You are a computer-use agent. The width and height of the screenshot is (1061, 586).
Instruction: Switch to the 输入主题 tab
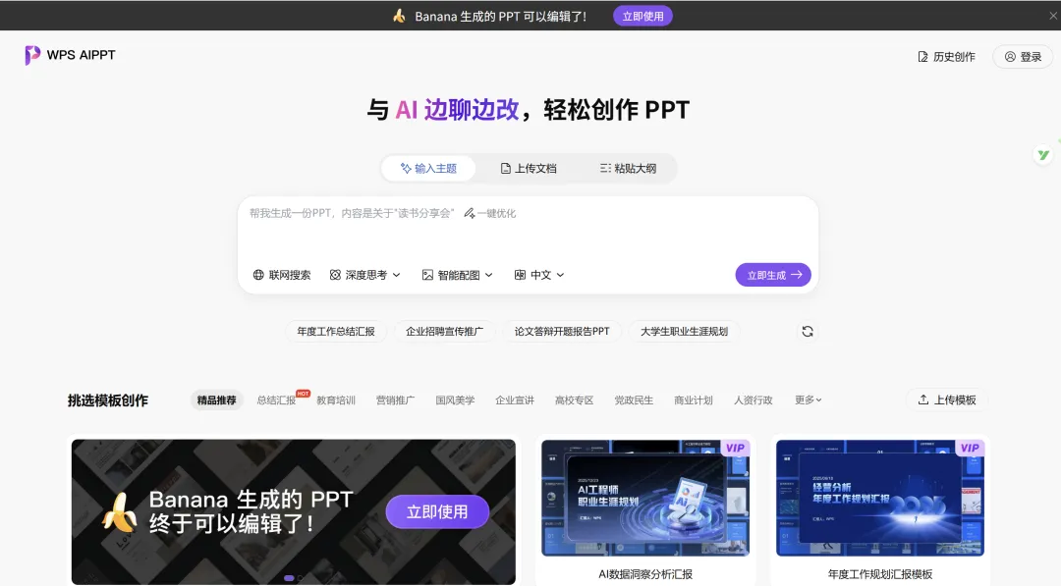click(428, 168)
